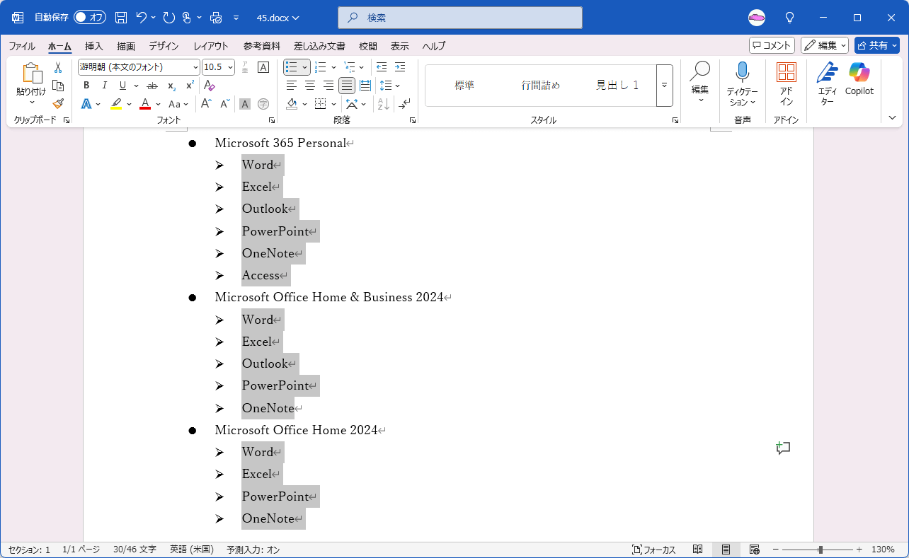Align text to the left
This screenshot has height=558, width=909.
292,86
